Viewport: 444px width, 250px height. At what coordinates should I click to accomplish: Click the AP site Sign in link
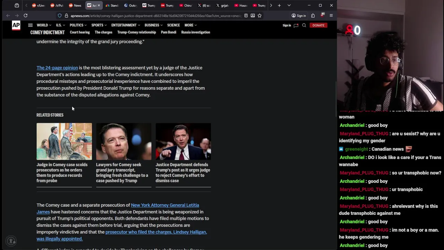(x=287, y=25)
